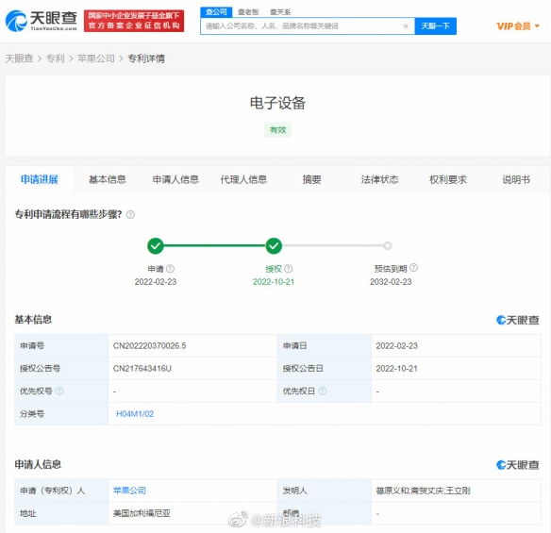This screenshot has height=533, width=551.
Task: Select the 申请进展 tab
Action: click(x=40, y=179)
